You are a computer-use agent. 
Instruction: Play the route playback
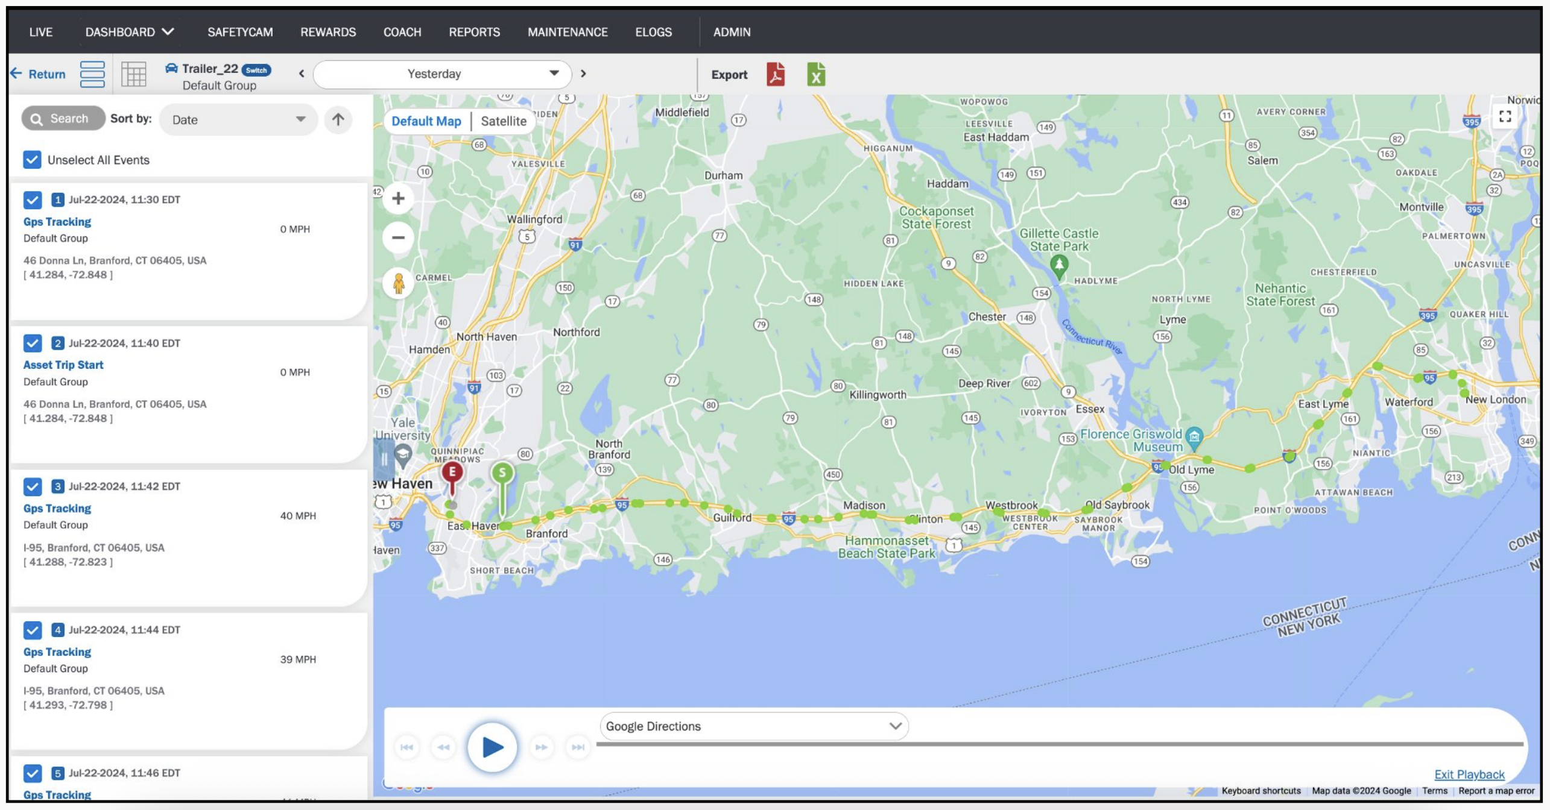tap(493, 747)
